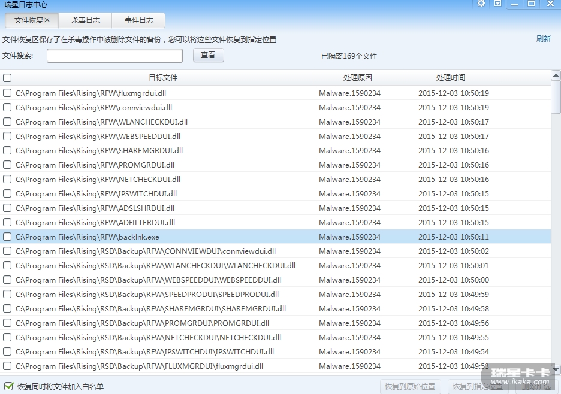Click scrollbar down arrow of file list
This screenshot has width=561, height=394.
click(x=556, y=369)
